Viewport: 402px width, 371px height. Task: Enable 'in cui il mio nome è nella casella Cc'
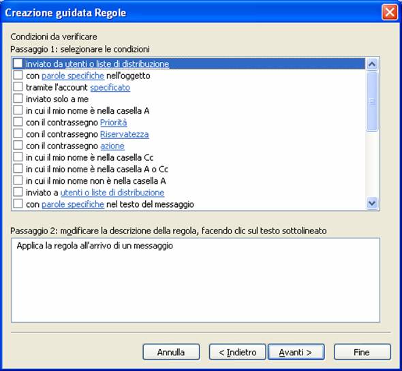(18, 157)
